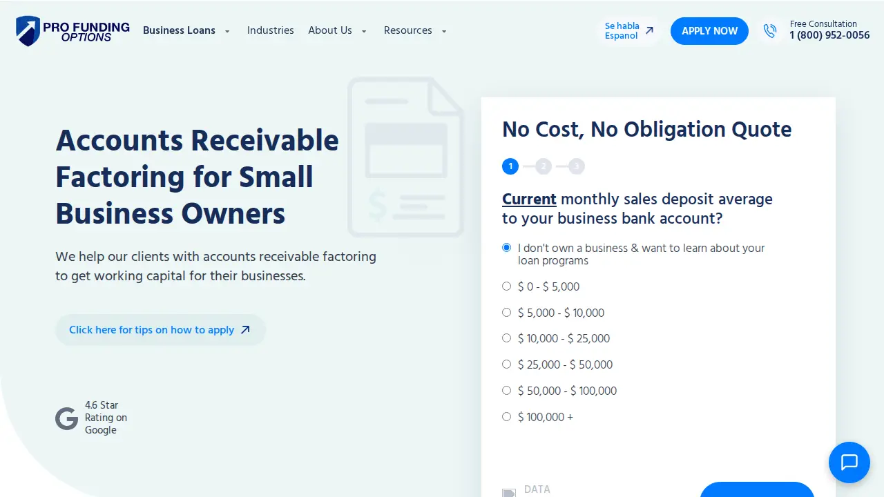Click the Google G rating icon

(66, 418)
